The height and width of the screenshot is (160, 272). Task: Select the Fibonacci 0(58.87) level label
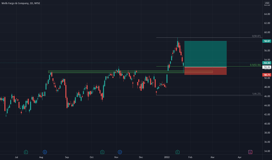click(x=256, y=36)
